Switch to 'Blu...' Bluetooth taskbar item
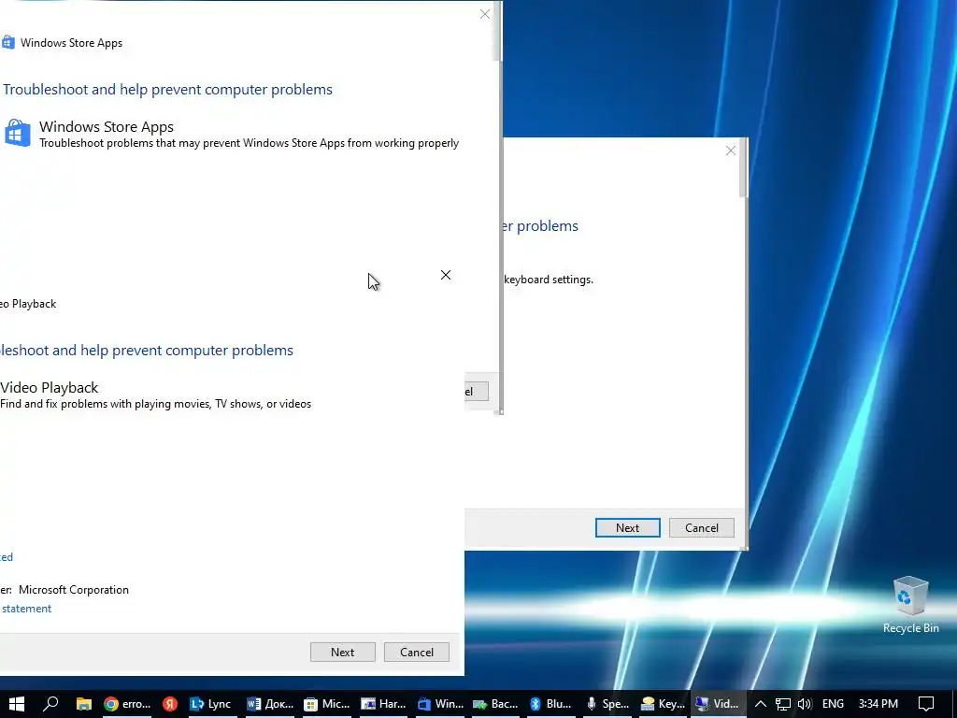This screenshot has height=718, width=957. tap(551, 704)
